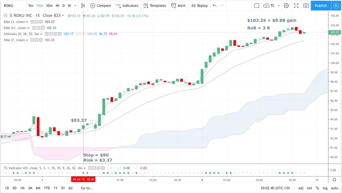Toggle log scale mode
Image resolution: width=342 pixels, height=193 pixels.
325,188
